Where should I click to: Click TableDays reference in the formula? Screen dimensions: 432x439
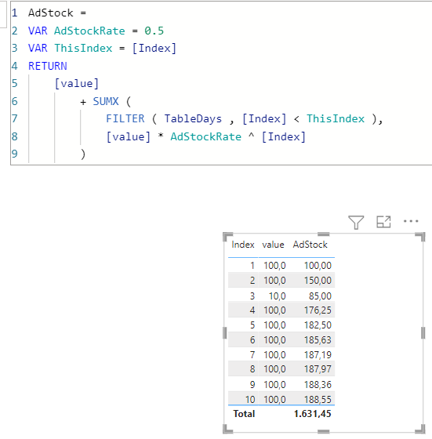193,118
